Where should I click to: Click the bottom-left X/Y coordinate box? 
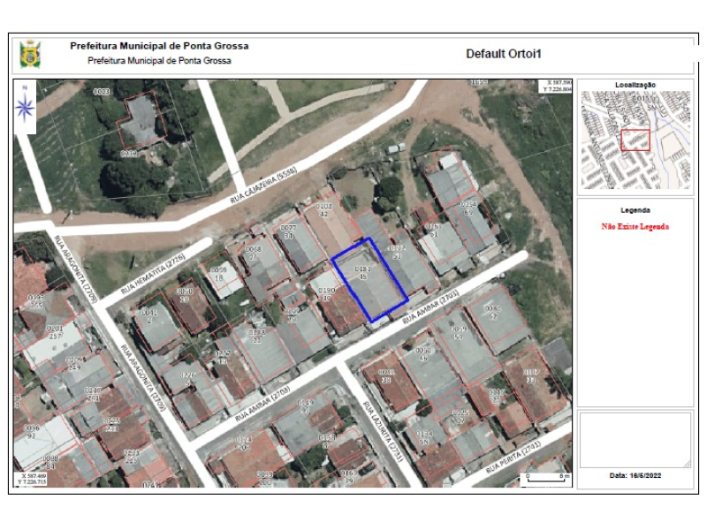[x=34, y=480]
